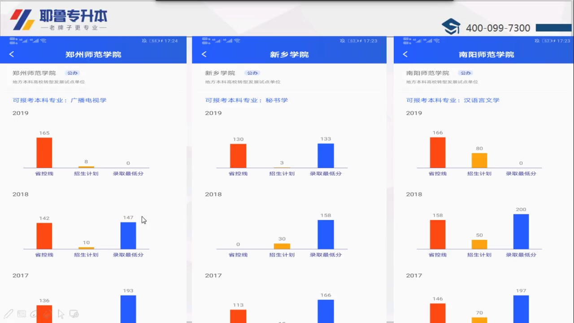Click the 郑州师范学院 header title
This screenshot has width=574, height=323.
(x=93, y=54)
